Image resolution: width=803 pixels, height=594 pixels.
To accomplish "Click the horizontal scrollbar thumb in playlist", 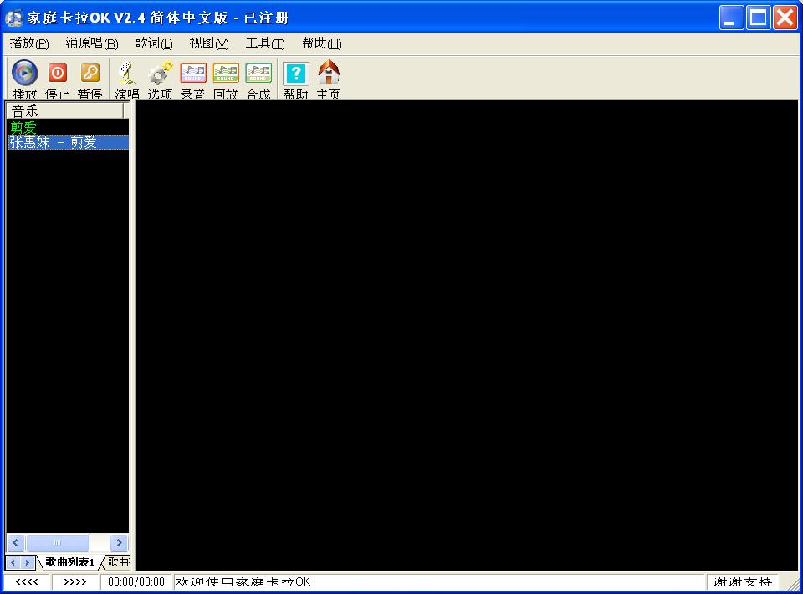I will click(x=58, y=542).
